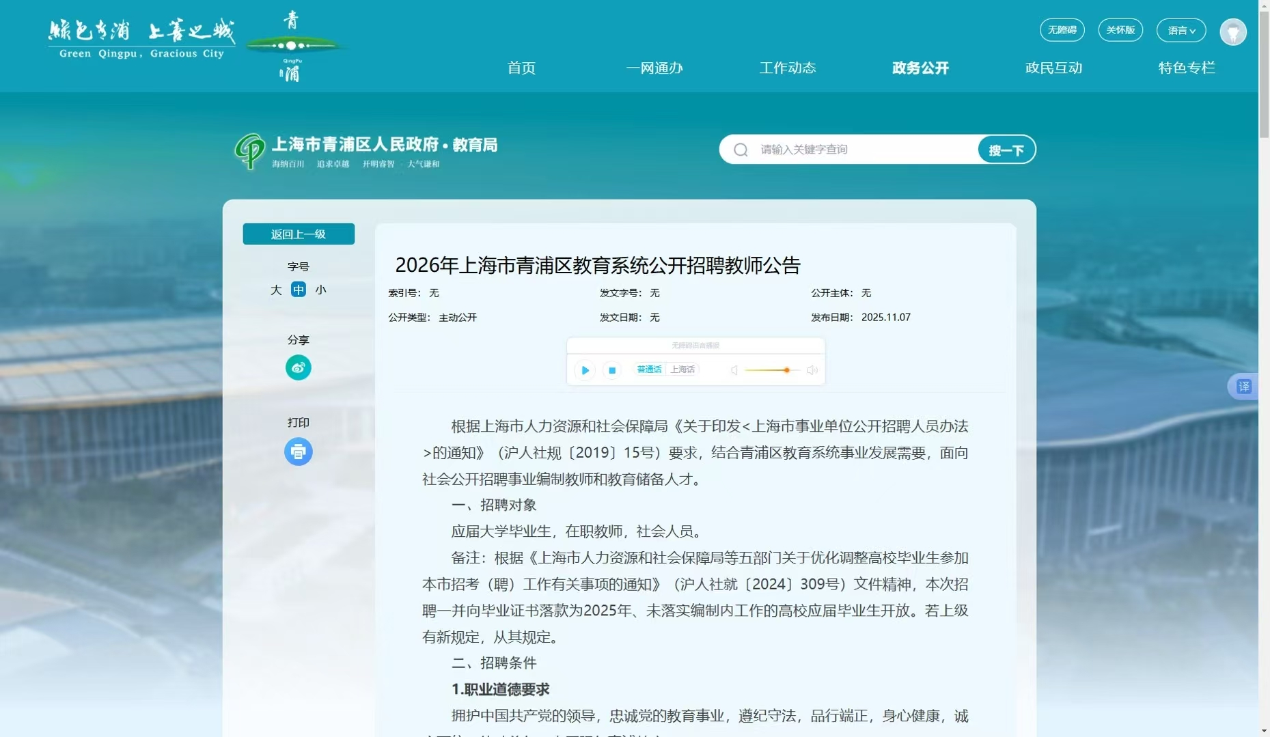Open the 语言 language dropdown

click(1181, 30)
